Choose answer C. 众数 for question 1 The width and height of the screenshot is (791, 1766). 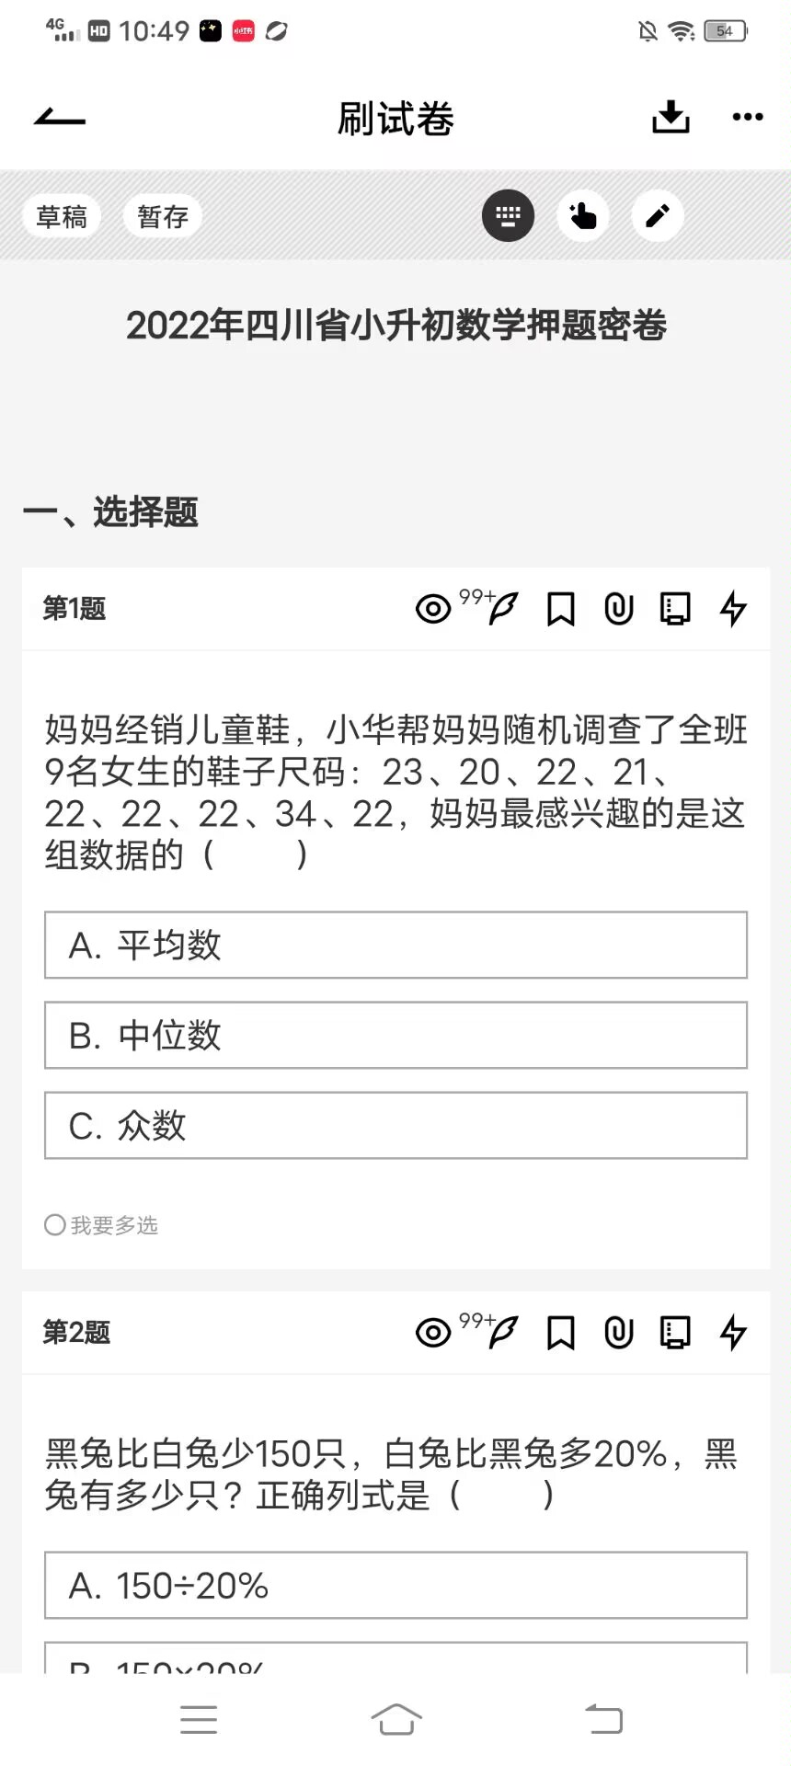pos(395,1126)
